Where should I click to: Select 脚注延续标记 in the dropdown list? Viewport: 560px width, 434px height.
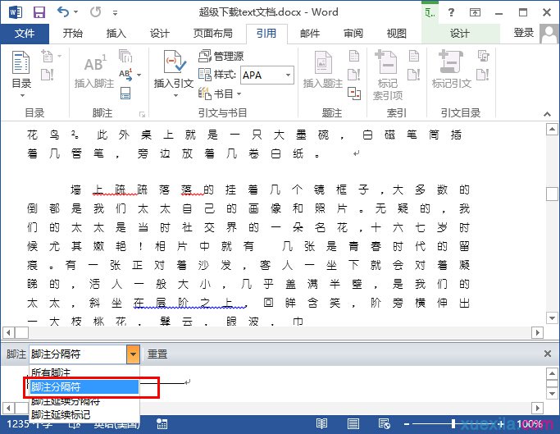[84, 414]
